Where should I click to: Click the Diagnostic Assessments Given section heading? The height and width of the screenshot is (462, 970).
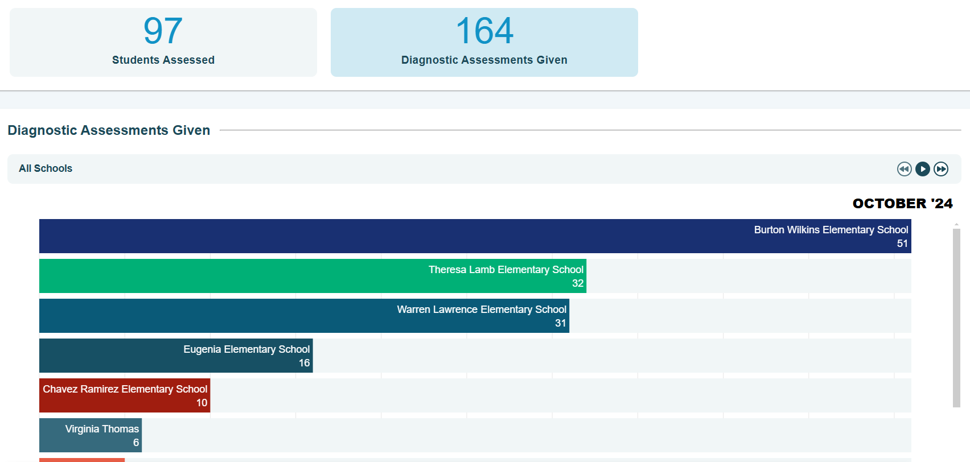[x=109, y=130]
